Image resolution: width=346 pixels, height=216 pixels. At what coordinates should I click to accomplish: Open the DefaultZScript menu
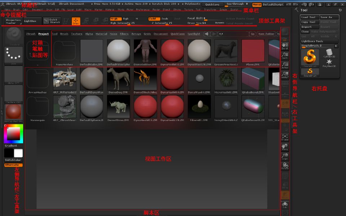[273, 4]
